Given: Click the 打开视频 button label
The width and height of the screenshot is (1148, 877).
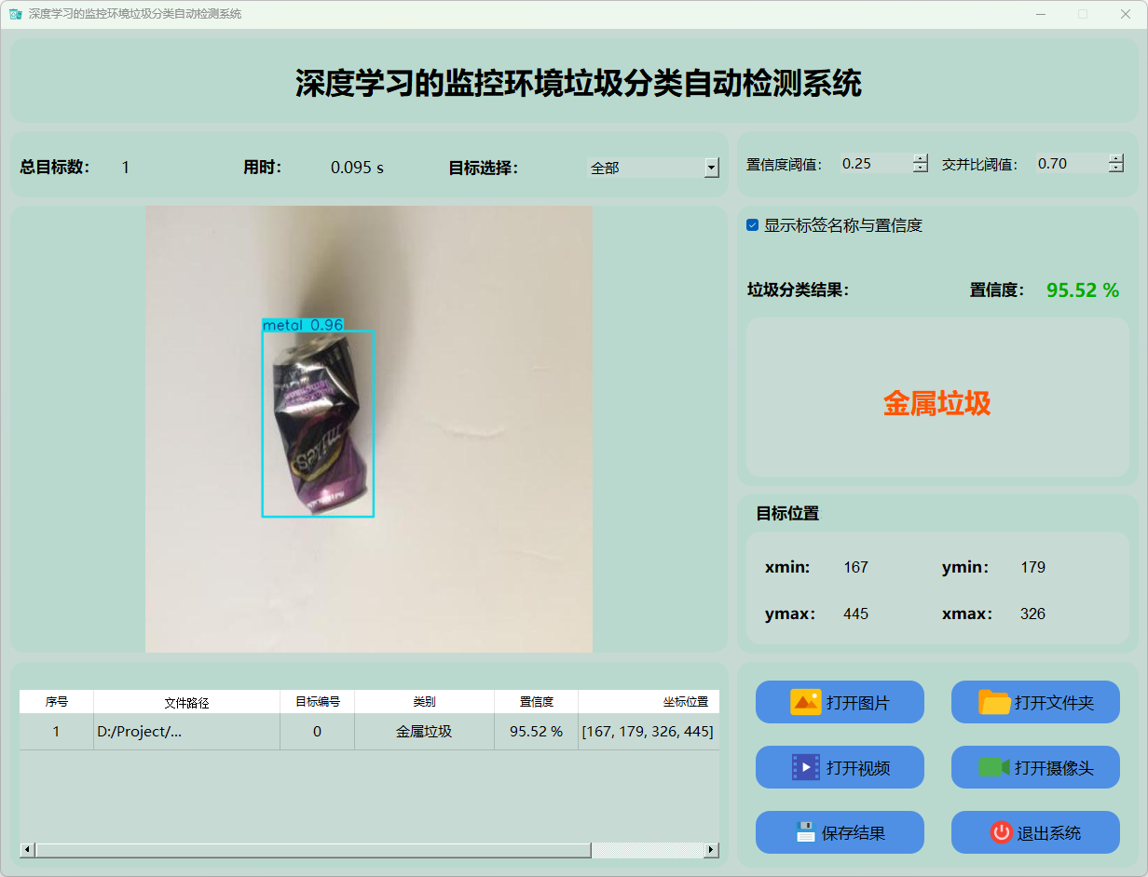Looking at the screenshot, I should [x=858, y=768].
